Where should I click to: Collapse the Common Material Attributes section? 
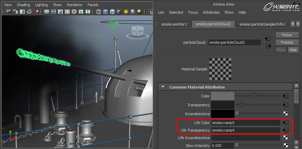click(163, 87)
